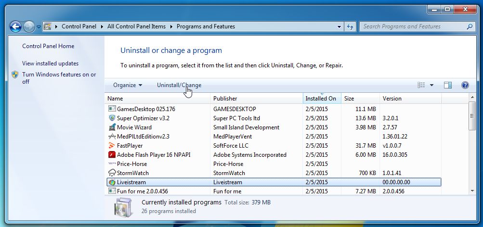Open Control Panel Home link
The width and height of the screenshot is (483, 227).
point(48,46)
